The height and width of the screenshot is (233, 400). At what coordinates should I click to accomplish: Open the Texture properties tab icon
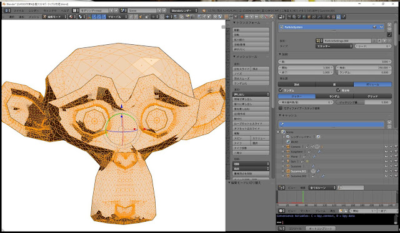click(x=333, y=17)
